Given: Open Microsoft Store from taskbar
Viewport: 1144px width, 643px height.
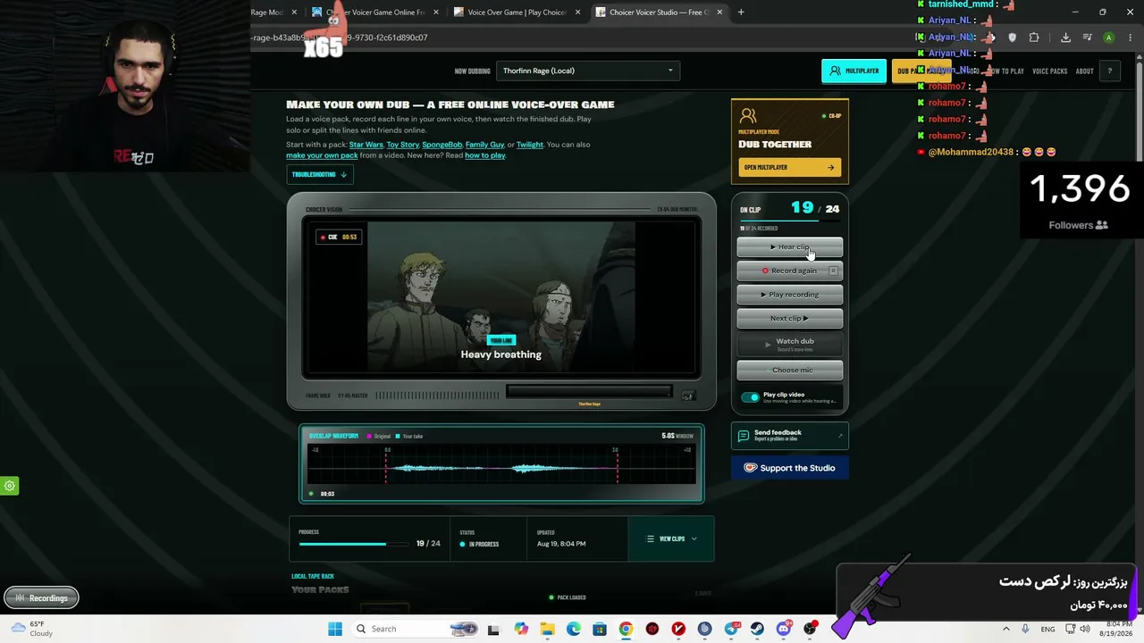Looking at the screenshot, I should [599, 629].
